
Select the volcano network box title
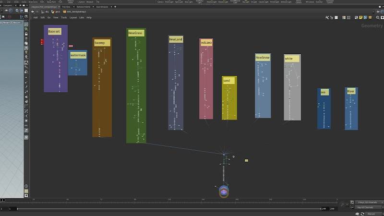pyautogui.click(x=206, y=43)
